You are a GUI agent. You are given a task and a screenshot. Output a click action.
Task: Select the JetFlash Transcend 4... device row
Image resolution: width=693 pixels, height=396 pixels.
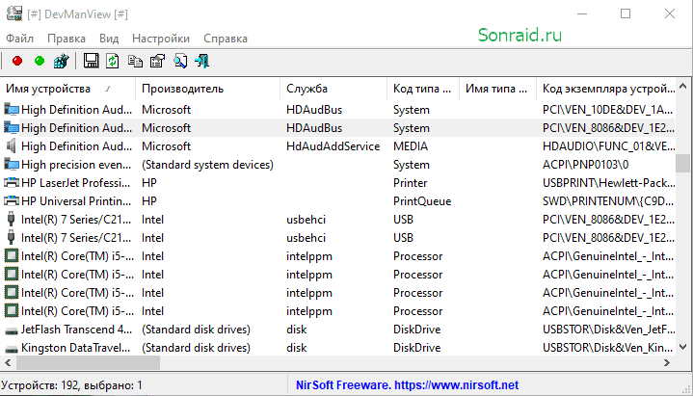point(338,330)
